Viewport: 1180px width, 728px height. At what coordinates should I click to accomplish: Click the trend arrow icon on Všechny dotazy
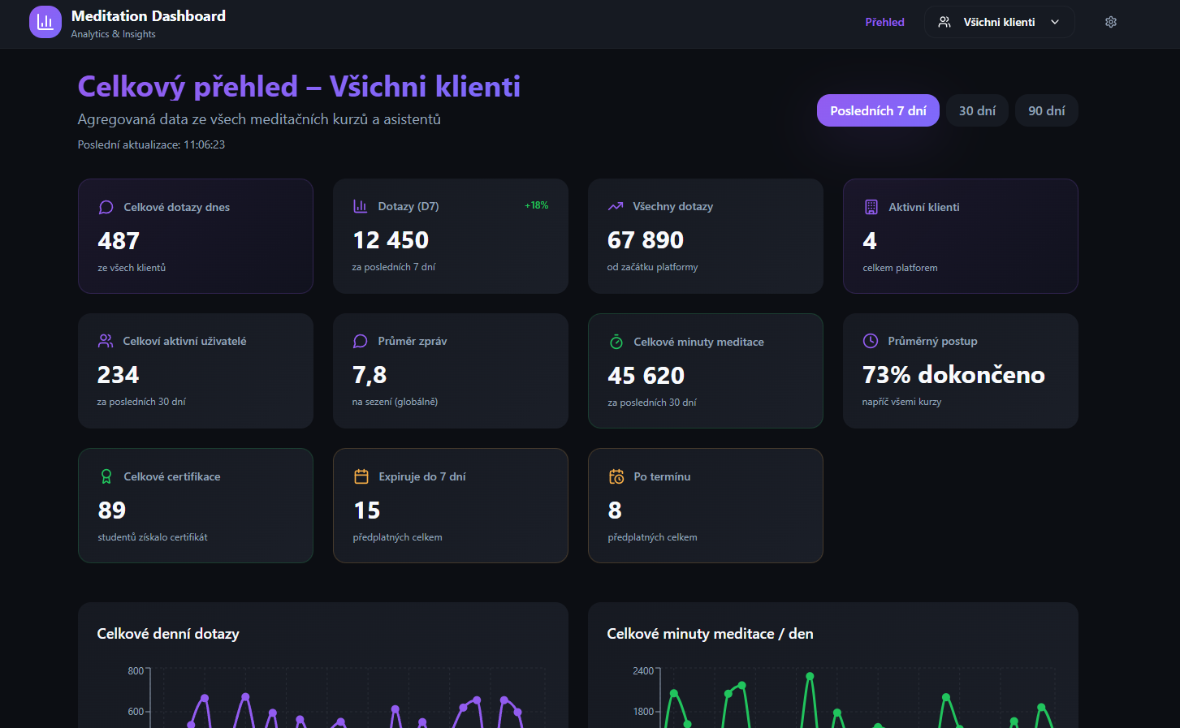click(x=616, y=206)
